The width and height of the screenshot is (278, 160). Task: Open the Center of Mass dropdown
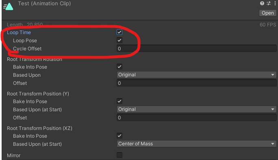196,144
